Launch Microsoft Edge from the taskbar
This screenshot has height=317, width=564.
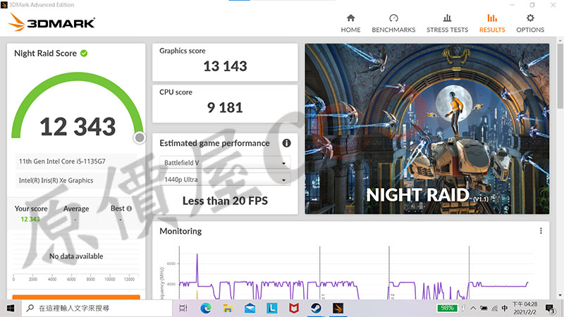click(206, 309)
